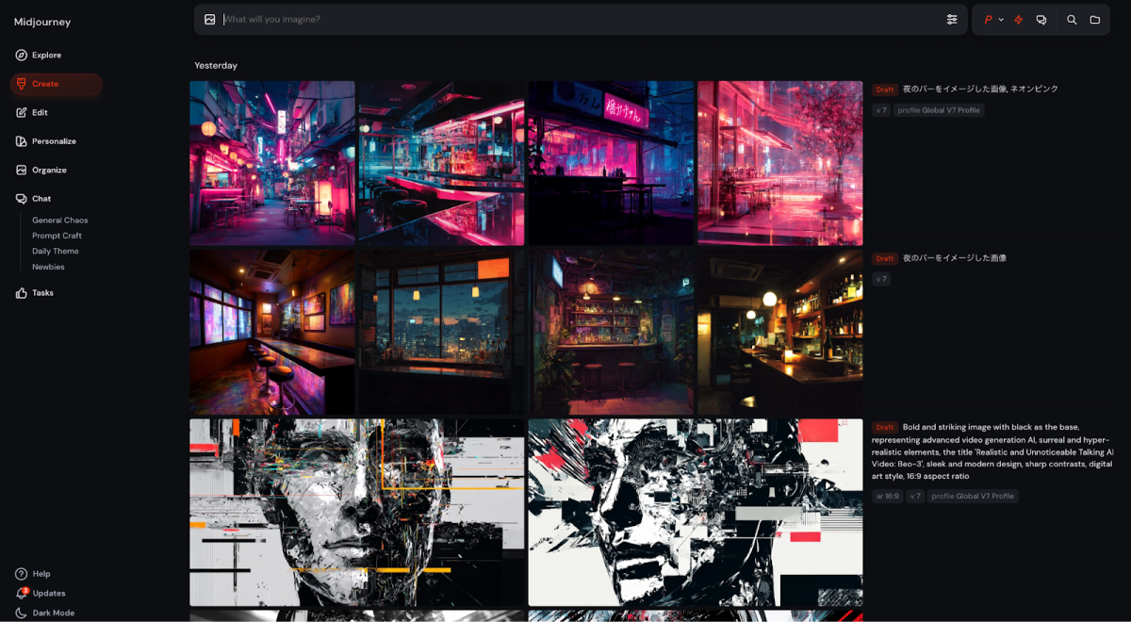Toggle Dark Mode in the sidebar

(53, 613)
